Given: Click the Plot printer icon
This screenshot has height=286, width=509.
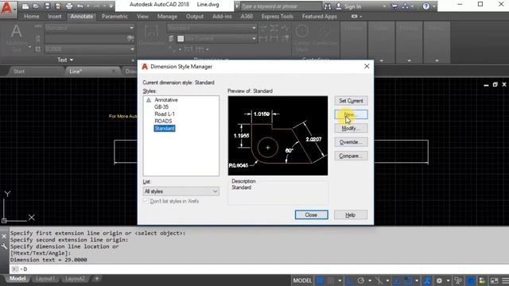Looking at the screenshot, I should (69, 6).
